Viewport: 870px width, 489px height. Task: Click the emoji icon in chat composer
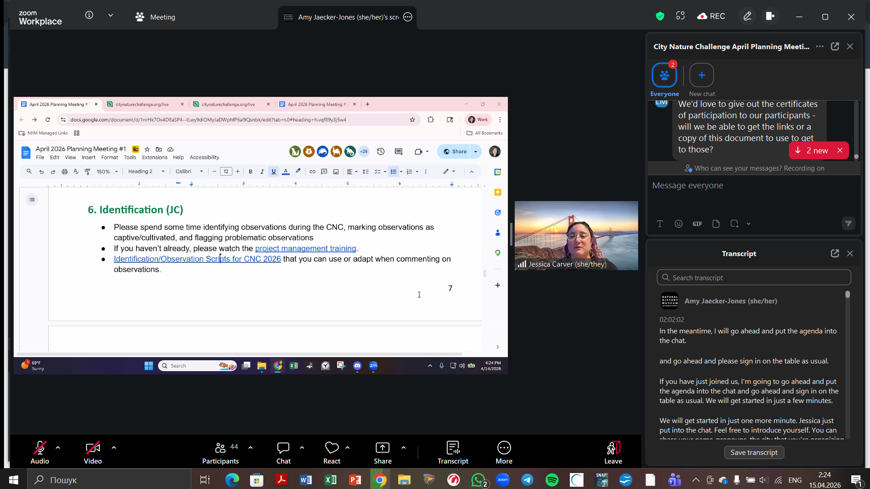[678, 224]
